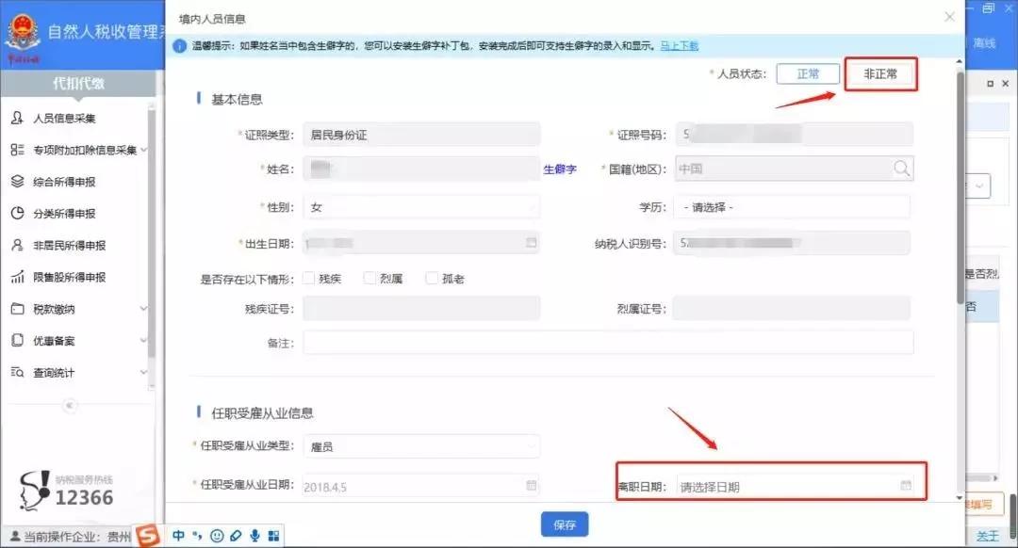Image resolution: width=1018 pixels, height=548 pixels.
Task: Toggle the 中 Chinese/English input mode
Action: 178,535
